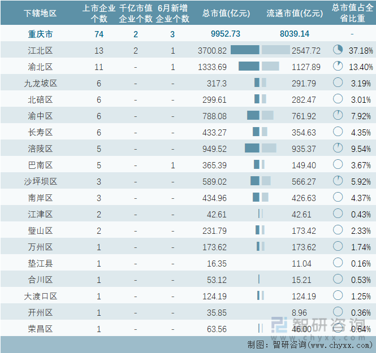Click the light circulating value bar for 渝北区
Viewport: 376px width, 353px height.
[x=270, y=67]
